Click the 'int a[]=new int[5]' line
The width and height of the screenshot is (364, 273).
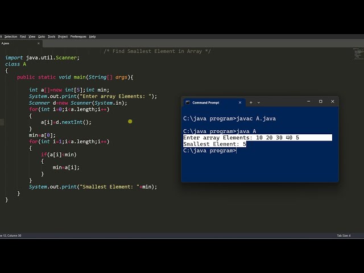pyautogui.click(x=69, y=90)
